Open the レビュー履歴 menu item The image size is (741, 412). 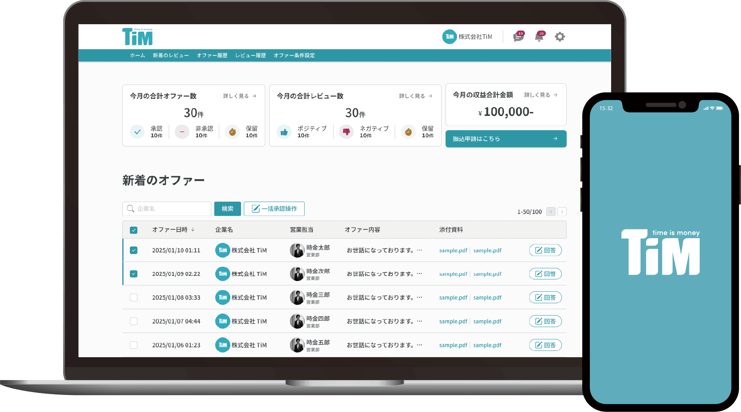[x=251, y=56]
